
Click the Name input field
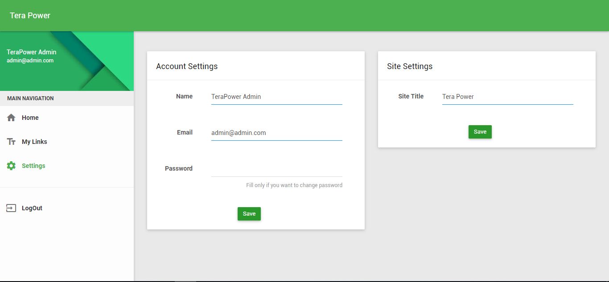click(276, 97)
